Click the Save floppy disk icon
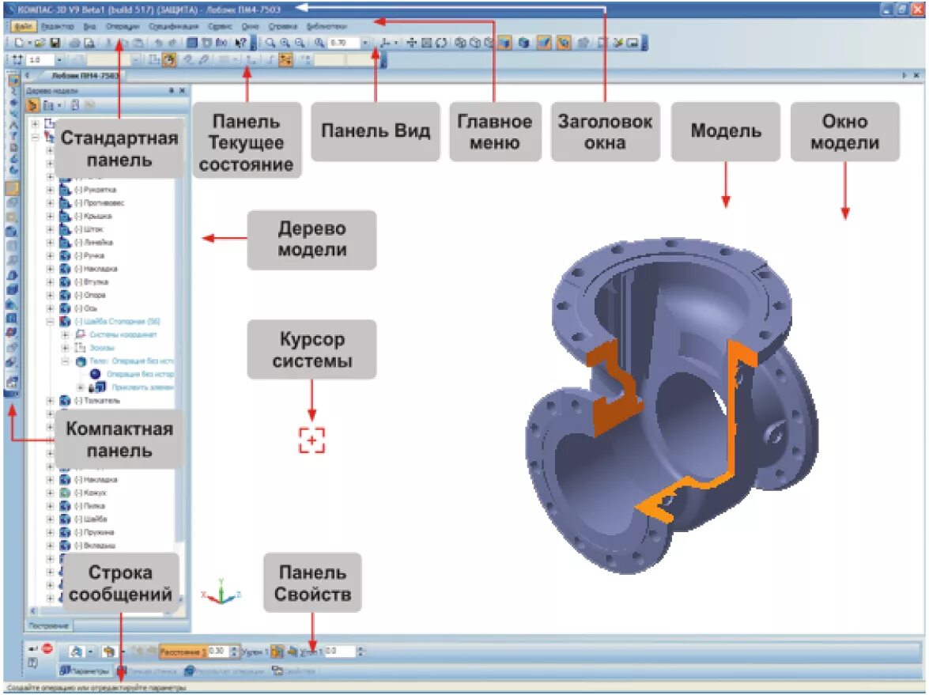The image size is (929, 695). (x=55, y=43)
